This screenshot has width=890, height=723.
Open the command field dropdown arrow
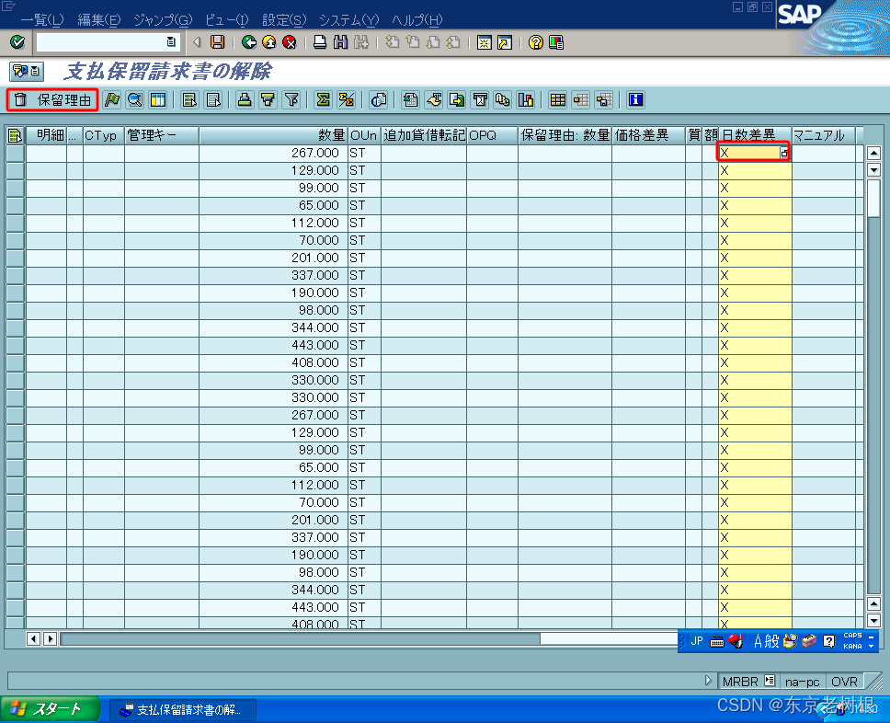click(170, 41)
